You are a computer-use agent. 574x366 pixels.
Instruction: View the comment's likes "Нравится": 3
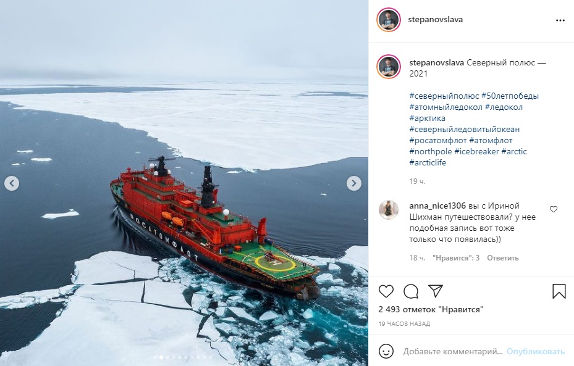click(456, 258)
